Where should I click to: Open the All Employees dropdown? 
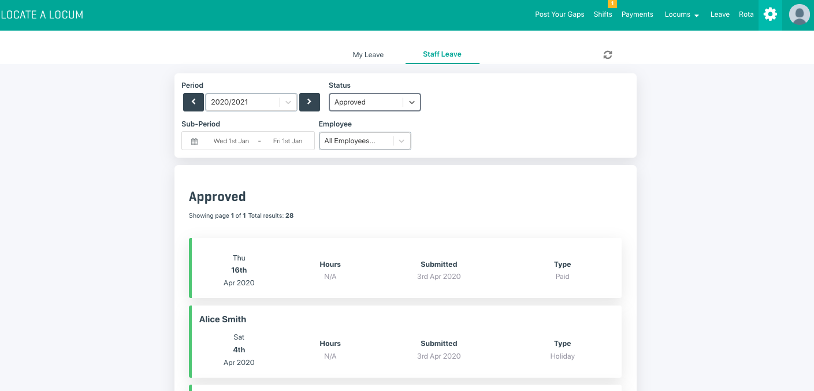[x=365, y=141]
